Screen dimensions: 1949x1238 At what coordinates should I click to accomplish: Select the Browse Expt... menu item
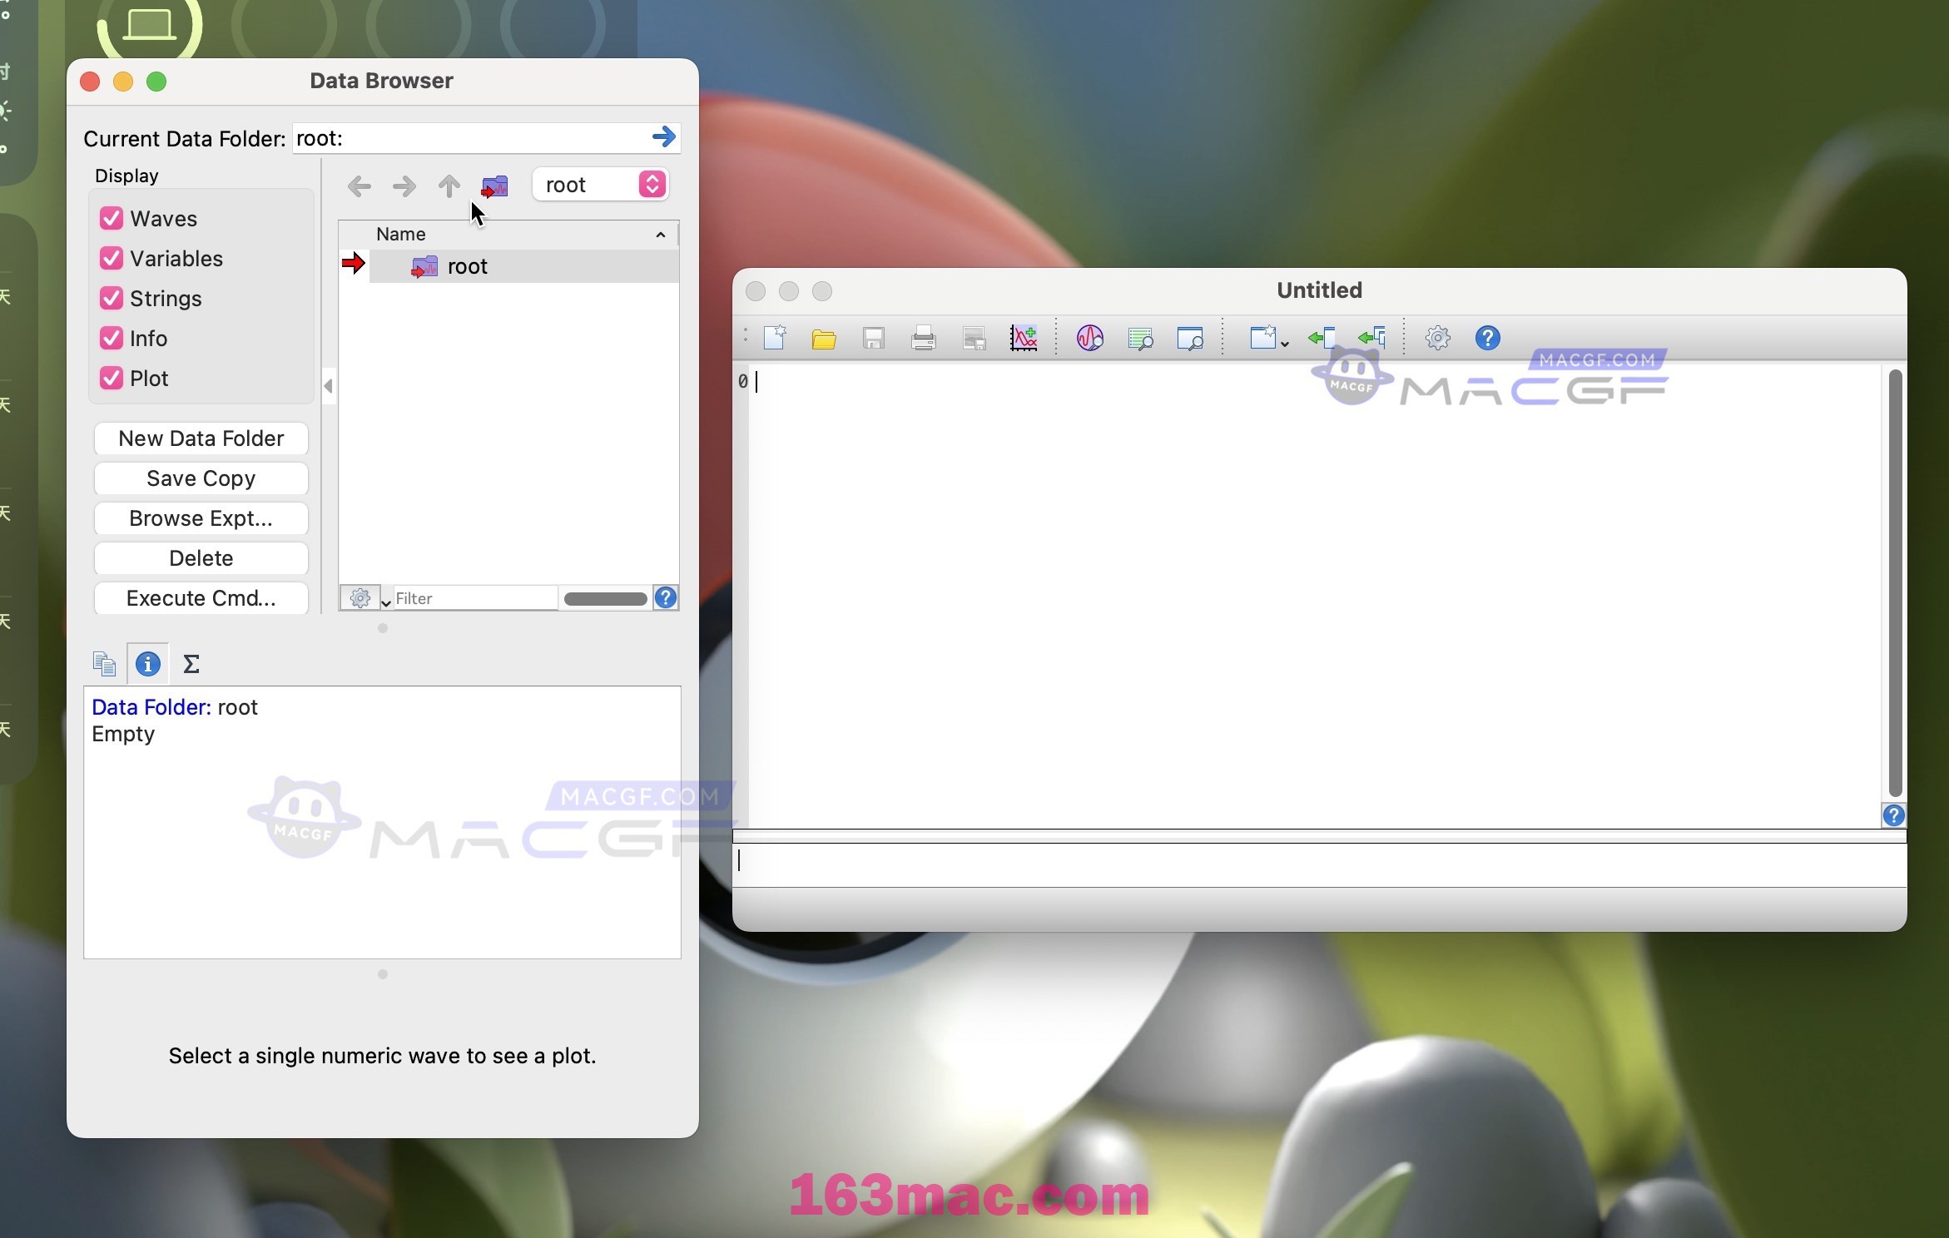click(201, 517)
